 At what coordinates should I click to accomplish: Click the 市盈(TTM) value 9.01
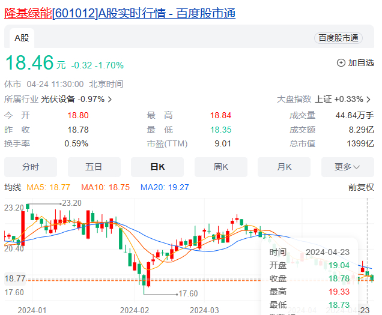pyautogui.click(x=223, y=143)
